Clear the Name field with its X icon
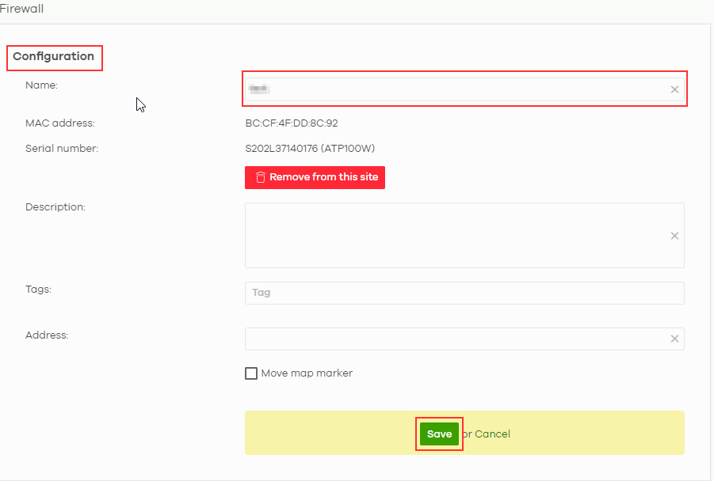Image resolution: width=714 pixels, height=481 pixels. 674,89
